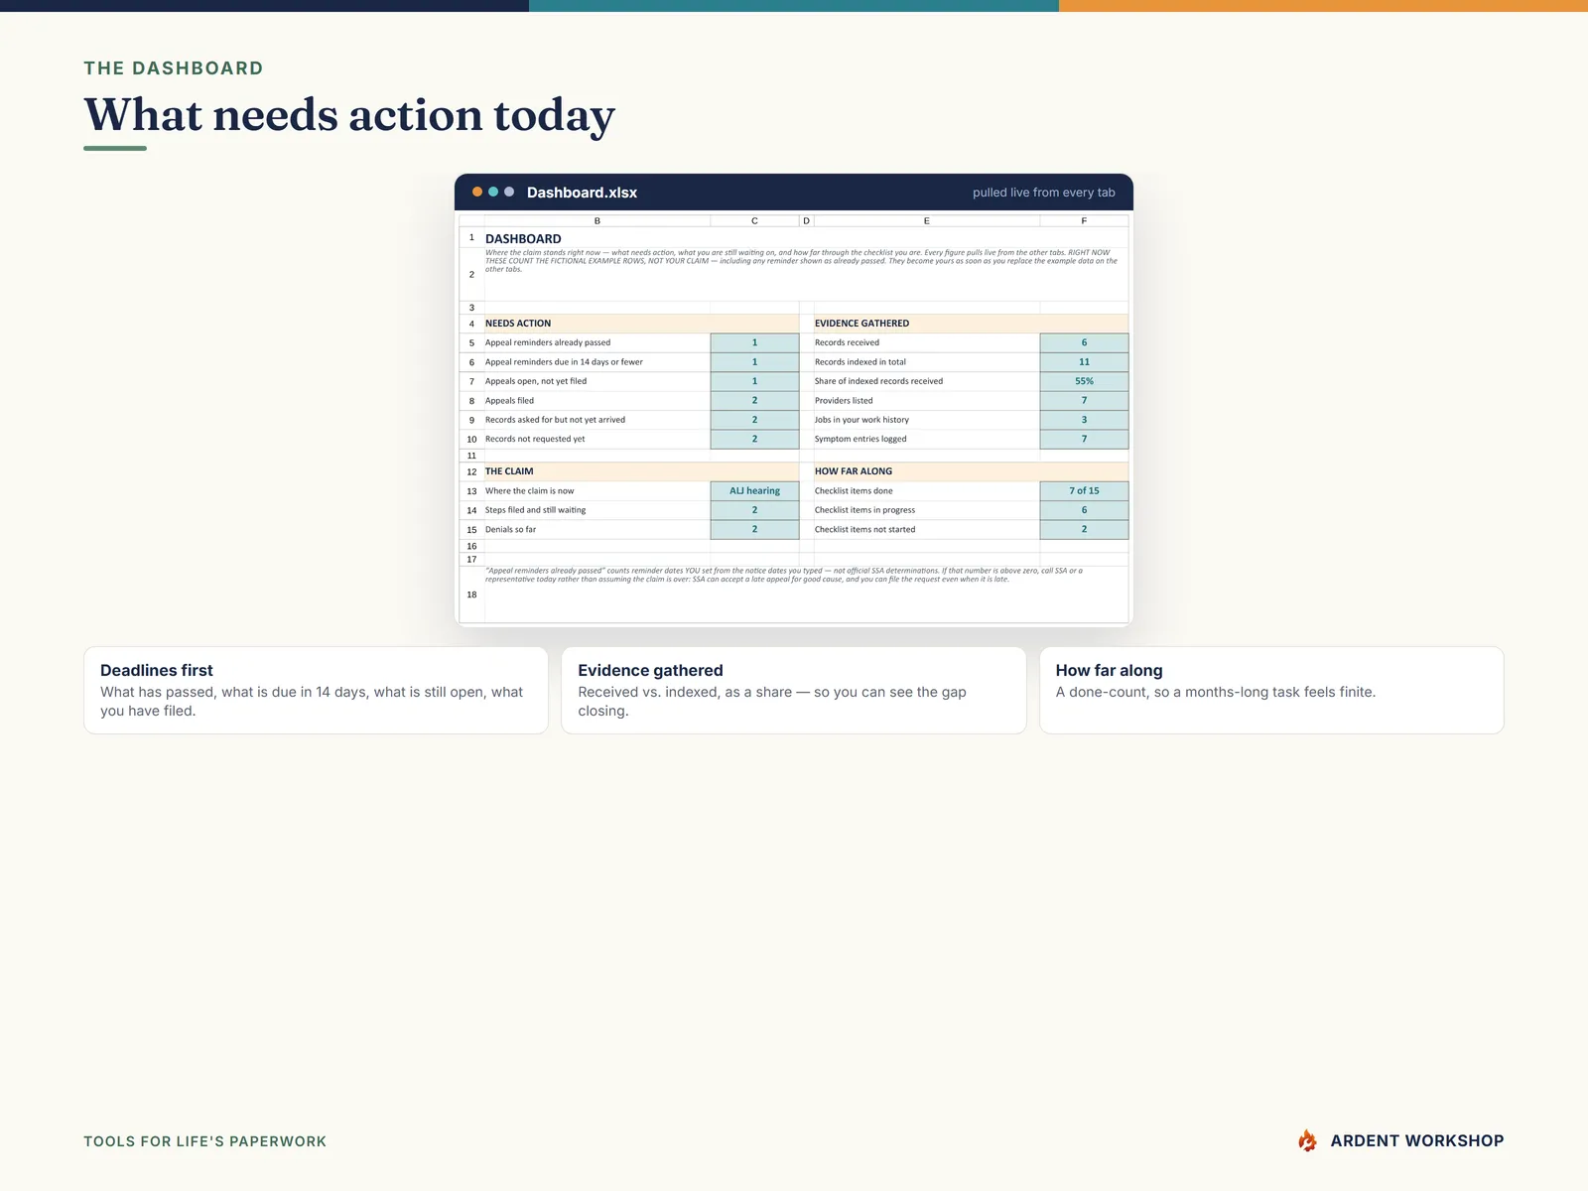The width and height of the screenshot is (1588, 1191).
Task: Click the 'TOOLS FOR LIFE'S PAPERWORK' footer text
Action: (x=205, y=1141)
